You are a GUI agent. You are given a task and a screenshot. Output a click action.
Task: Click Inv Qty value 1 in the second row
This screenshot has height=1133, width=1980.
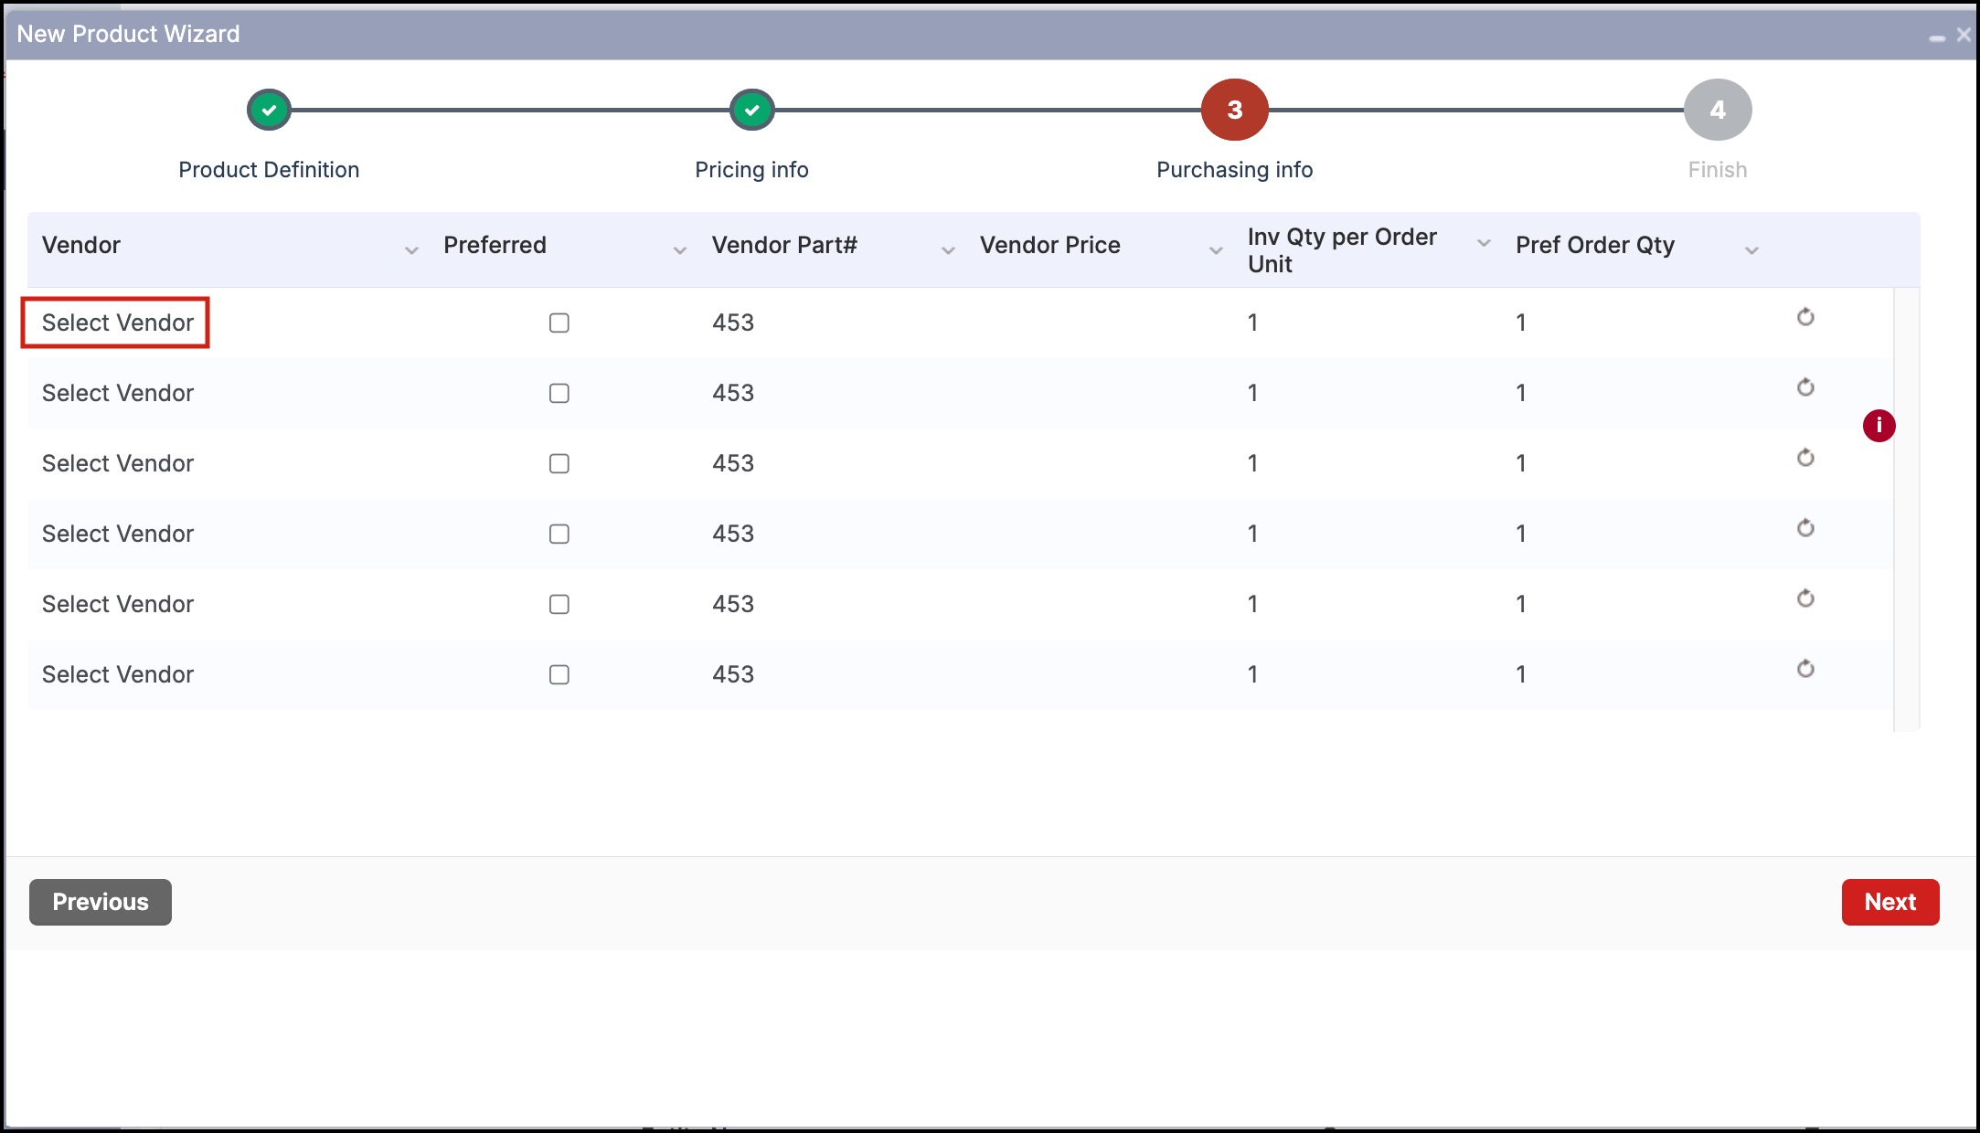[1252, 393]
